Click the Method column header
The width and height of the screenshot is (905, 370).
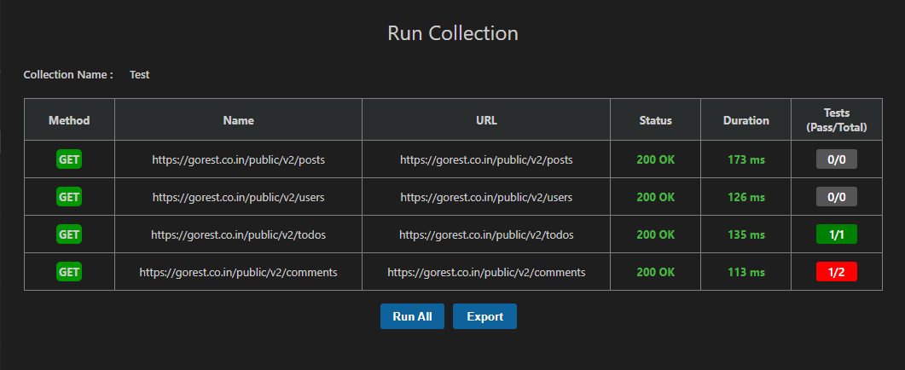point(69,120)
